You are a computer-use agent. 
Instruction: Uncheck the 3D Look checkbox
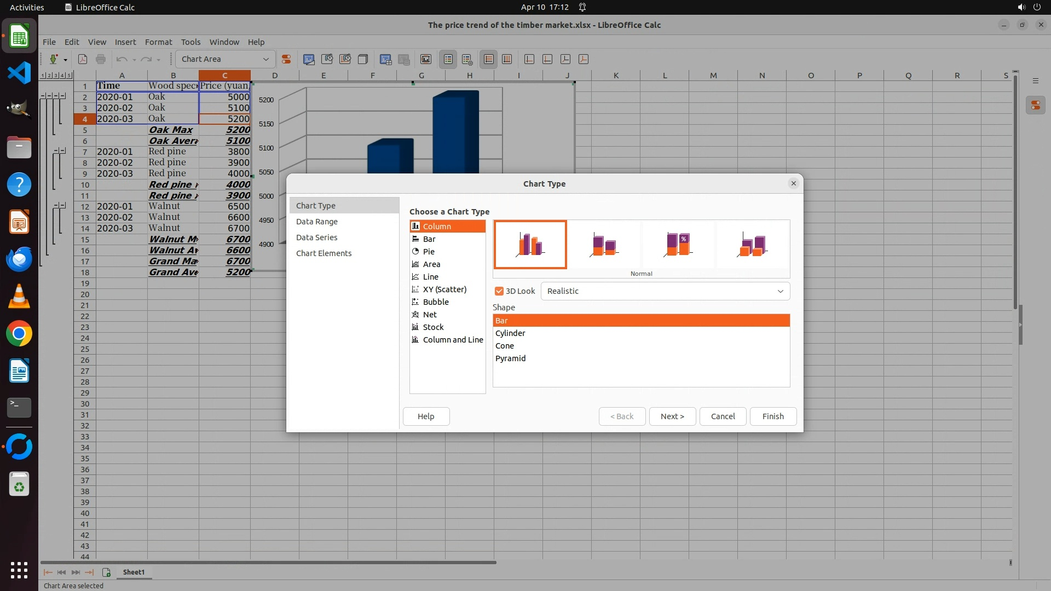tap(499, 291)
